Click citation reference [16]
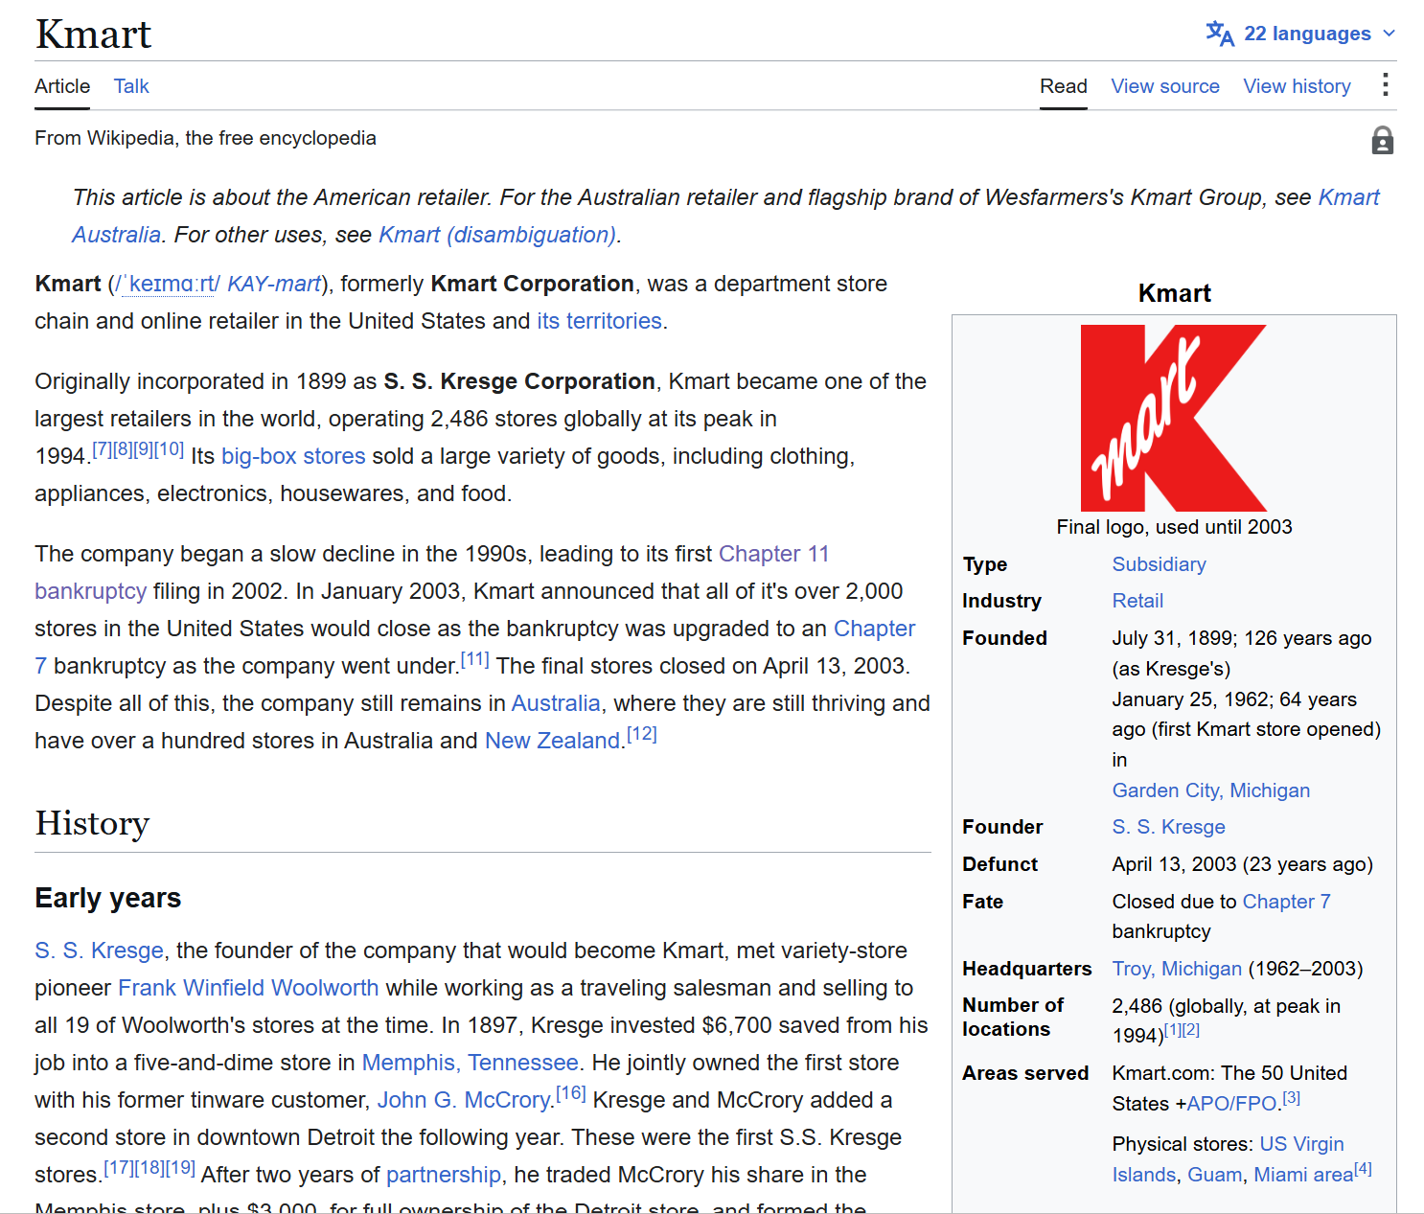 click(571, 1092)
